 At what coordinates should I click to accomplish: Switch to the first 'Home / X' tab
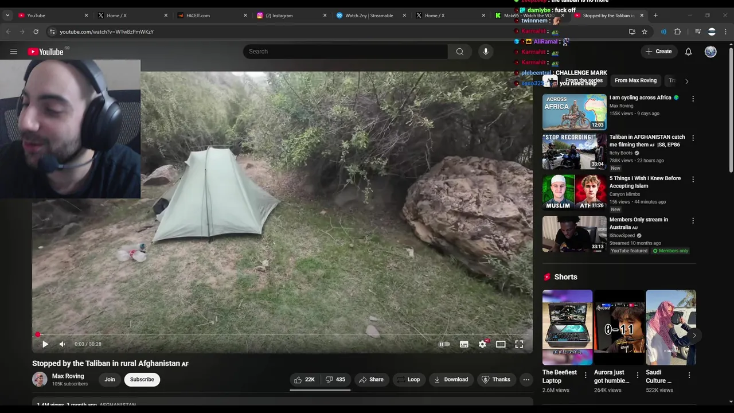point(131,15)
